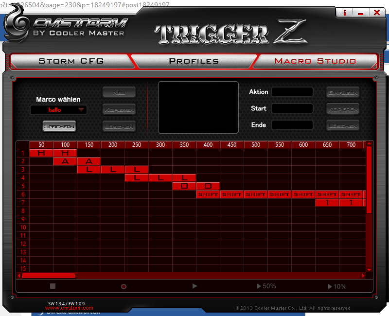This screenshot has height=316, width=389.
Task: Click row number 15 in the grid
Action: pyautogui.click(x=23, y=269)
